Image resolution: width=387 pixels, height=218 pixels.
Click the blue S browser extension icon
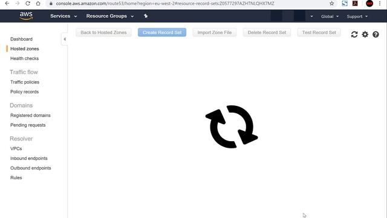point(345,4)
